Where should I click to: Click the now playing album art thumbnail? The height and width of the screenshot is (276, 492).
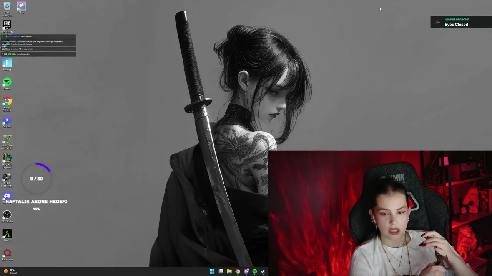coord(437,22)
